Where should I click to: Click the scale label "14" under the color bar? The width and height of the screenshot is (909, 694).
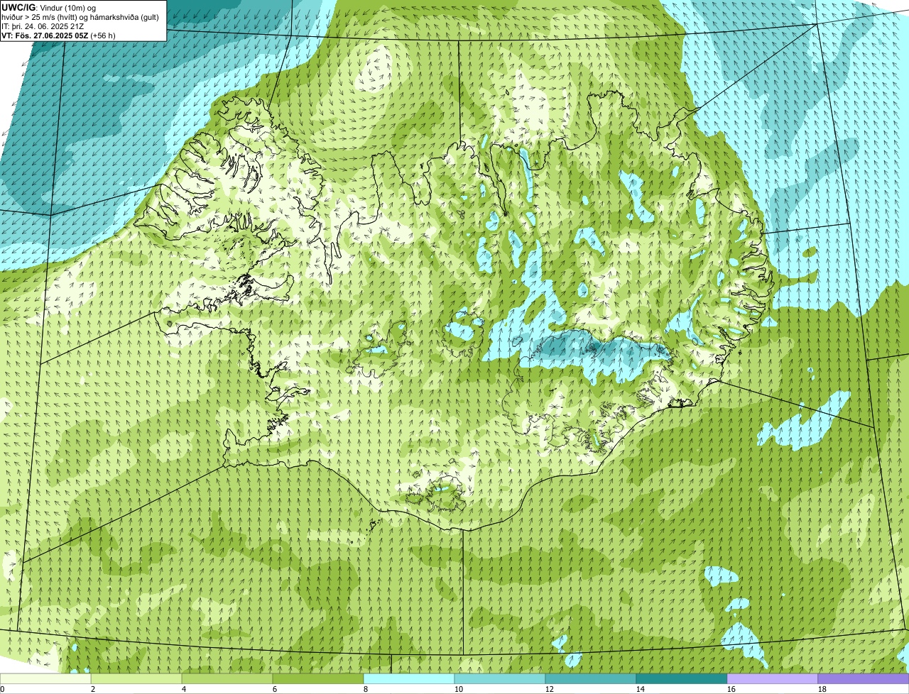[641, 689]
